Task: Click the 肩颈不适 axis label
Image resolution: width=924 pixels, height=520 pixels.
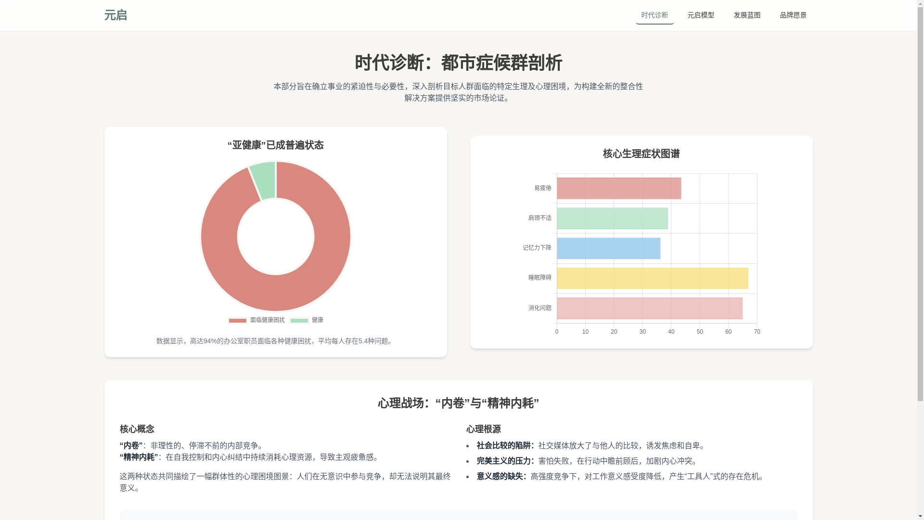Action: [x=540, y=218]
